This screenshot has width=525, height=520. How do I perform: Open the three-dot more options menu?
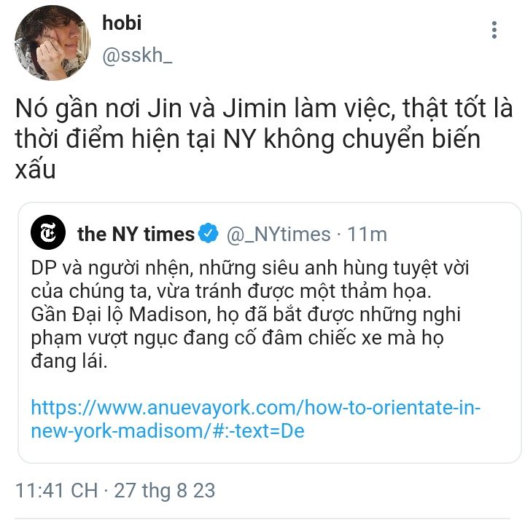[x=494, y=30]
